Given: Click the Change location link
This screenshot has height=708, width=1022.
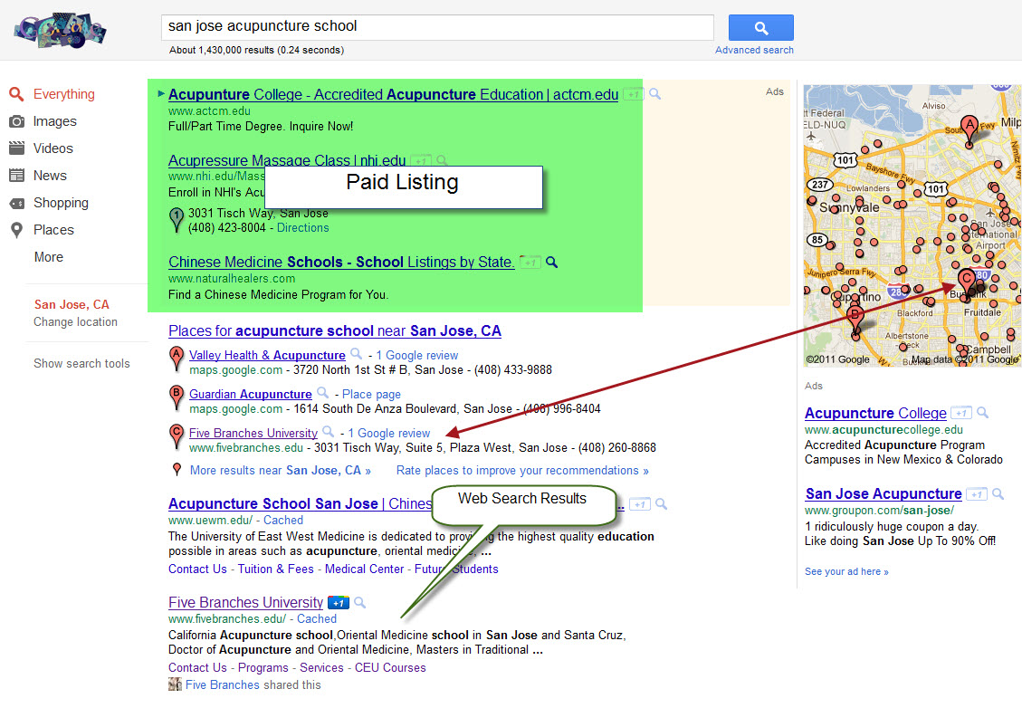Looking at the screenshot, I should 76,322.
